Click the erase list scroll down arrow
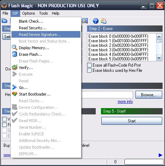165x166 pixels. pyautogui.click(x=159, y=58)
